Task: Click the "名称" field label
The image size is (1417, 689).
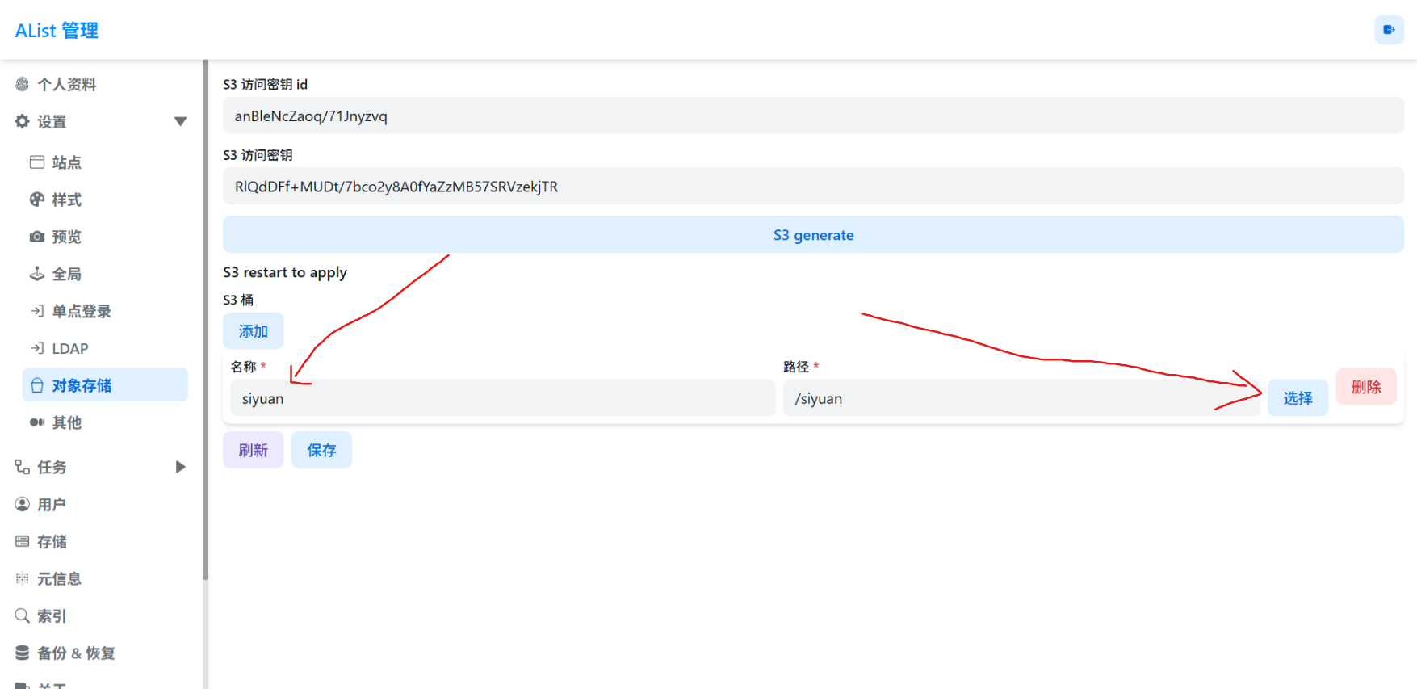Action: tap(243, 367)
